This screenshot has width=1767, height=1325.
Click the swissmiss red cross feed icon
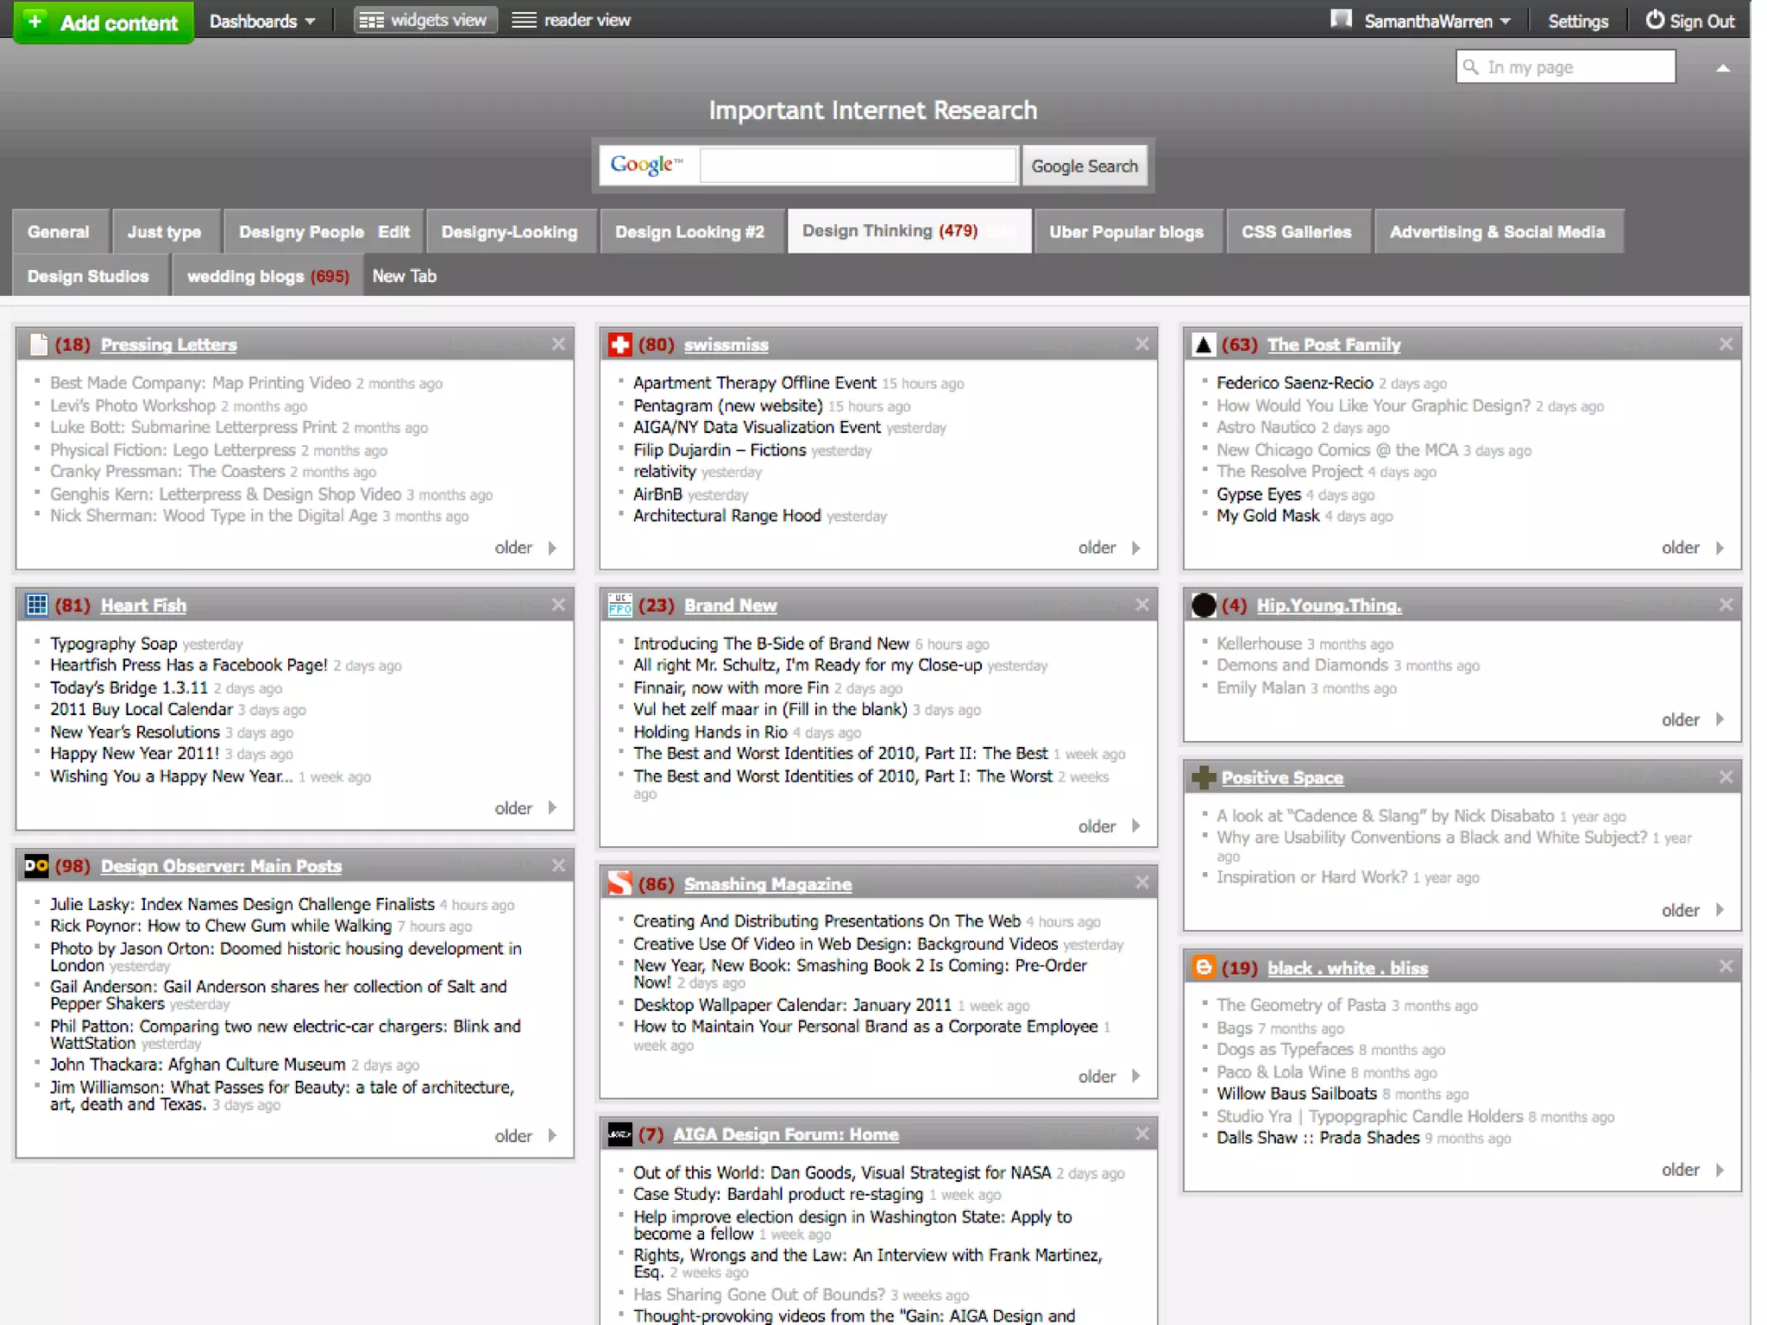click(619, 345)
